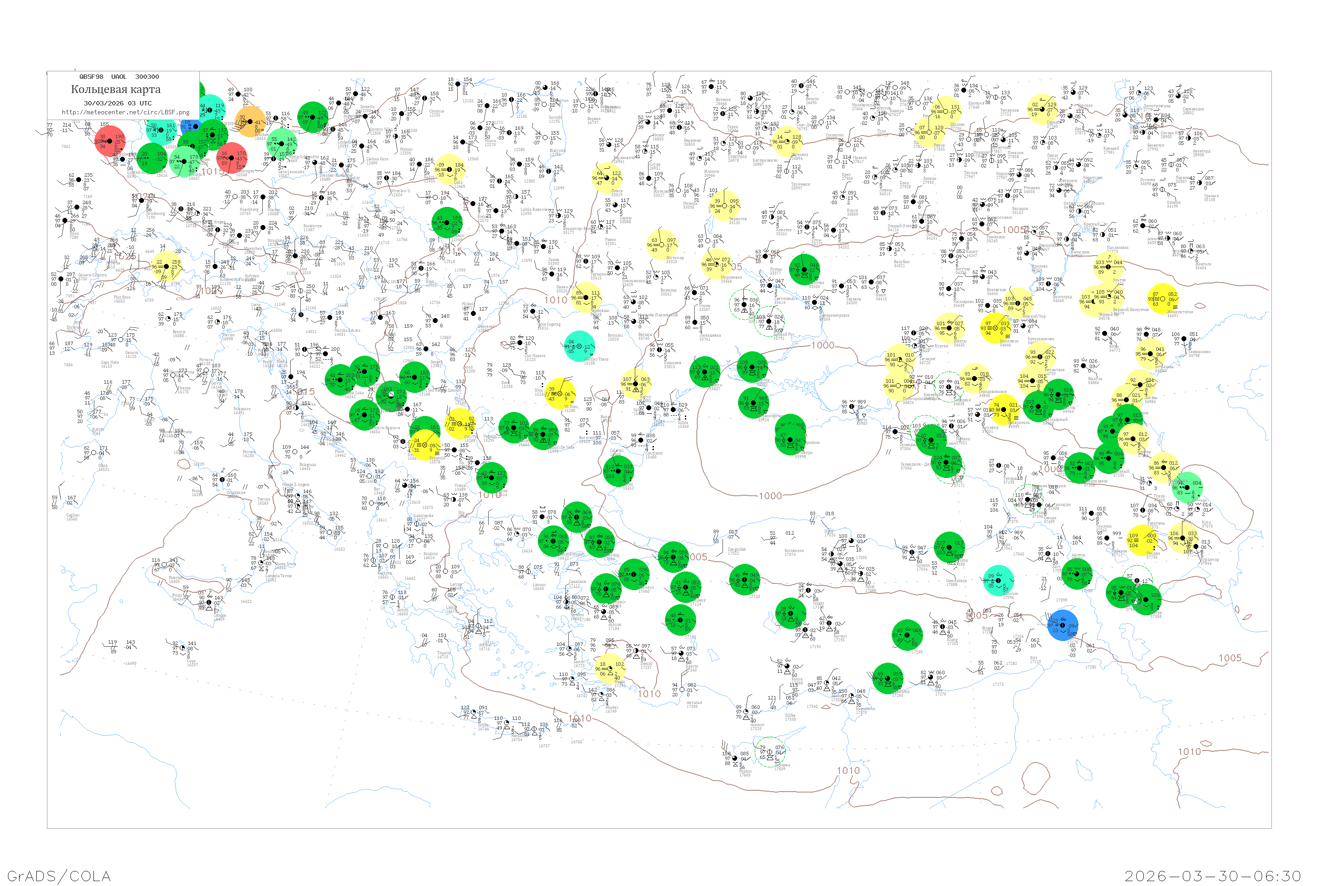Click the orange station circle near Brocken
Viewport: 1329px width, 886px height.
[250, 122]
